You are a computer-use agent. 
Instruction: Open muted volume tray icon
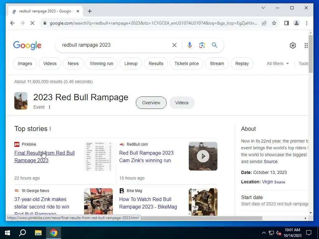279,233
